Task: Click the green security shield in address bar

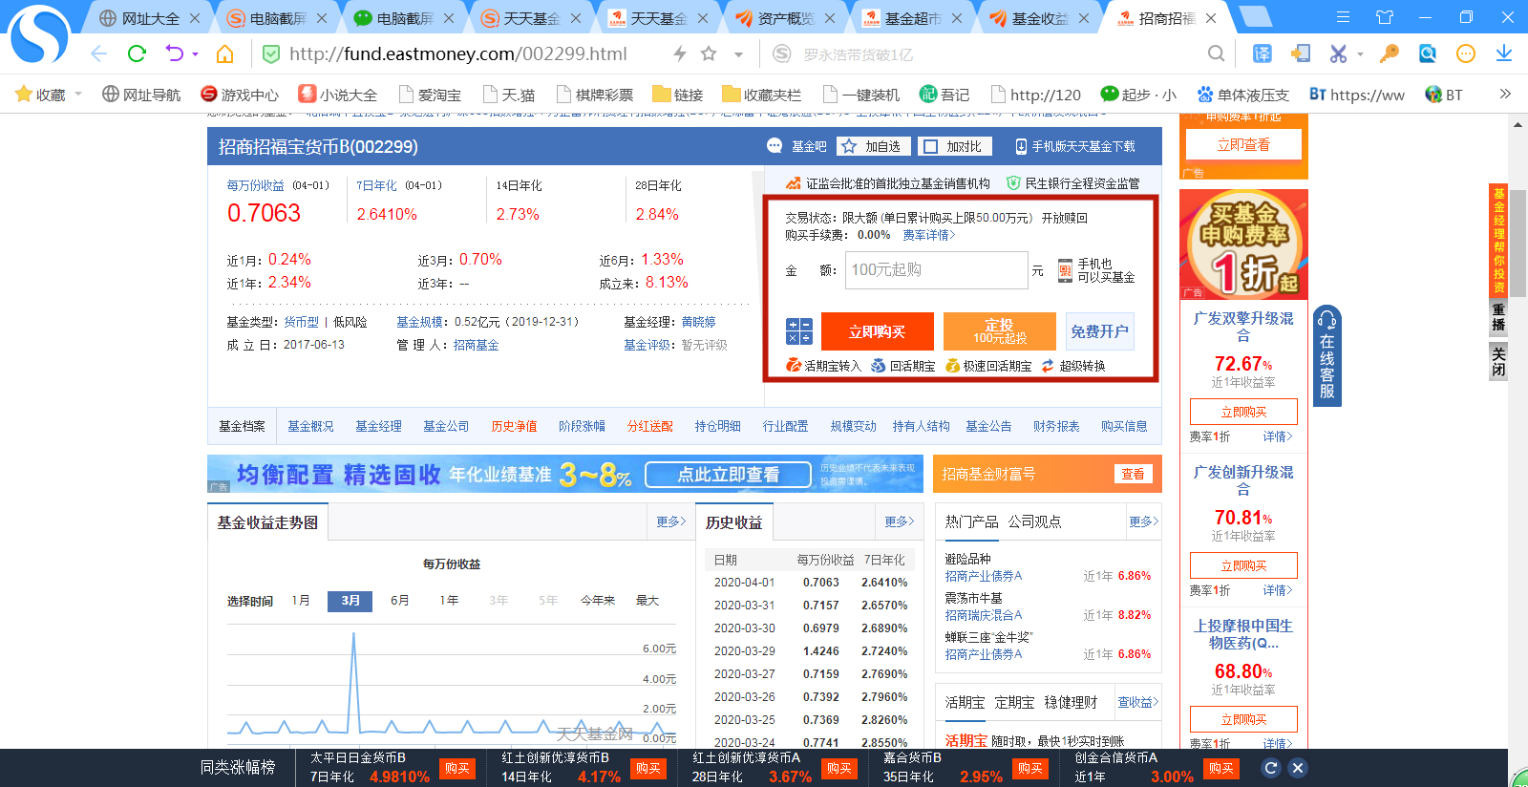Action: (x=271, y=54)
